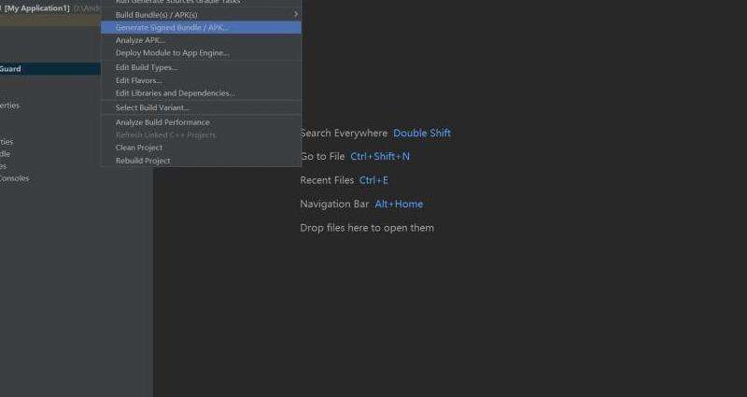The width and height of the screenshot is (747, 397).
Task: Select Analyze APK... menu entry
Action: (201, 40)
